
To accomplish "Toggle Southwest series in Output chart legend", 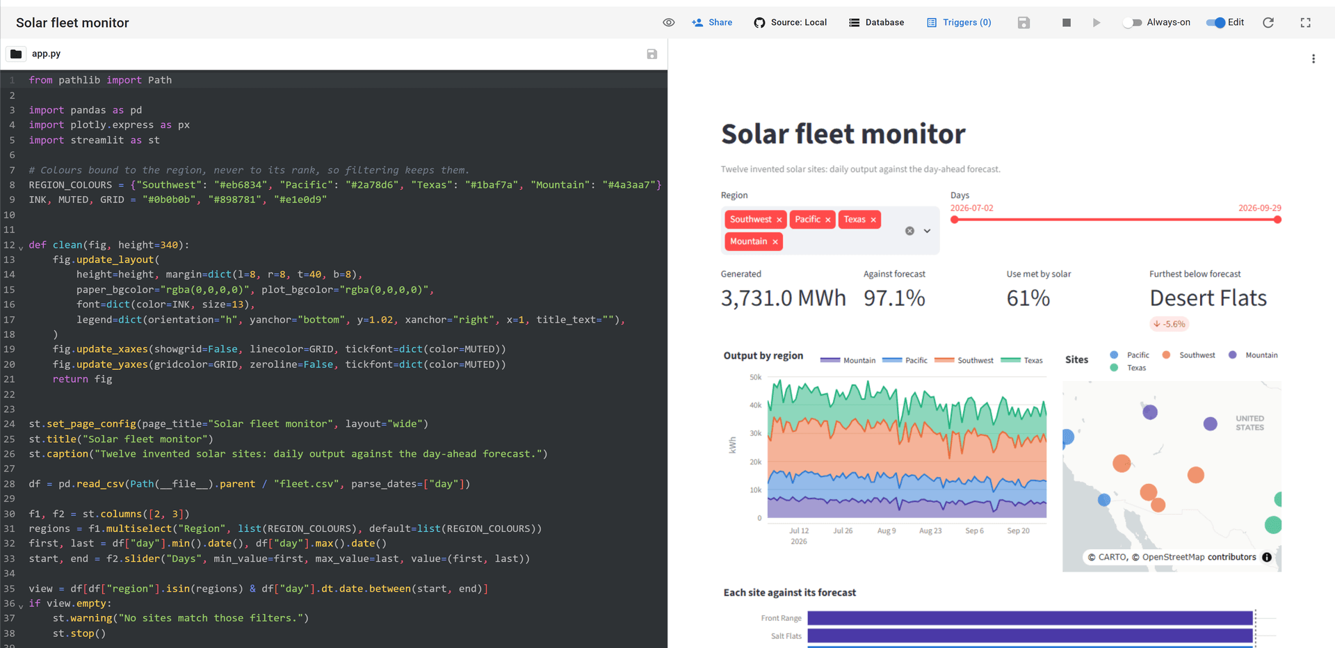I will (964, 360).
